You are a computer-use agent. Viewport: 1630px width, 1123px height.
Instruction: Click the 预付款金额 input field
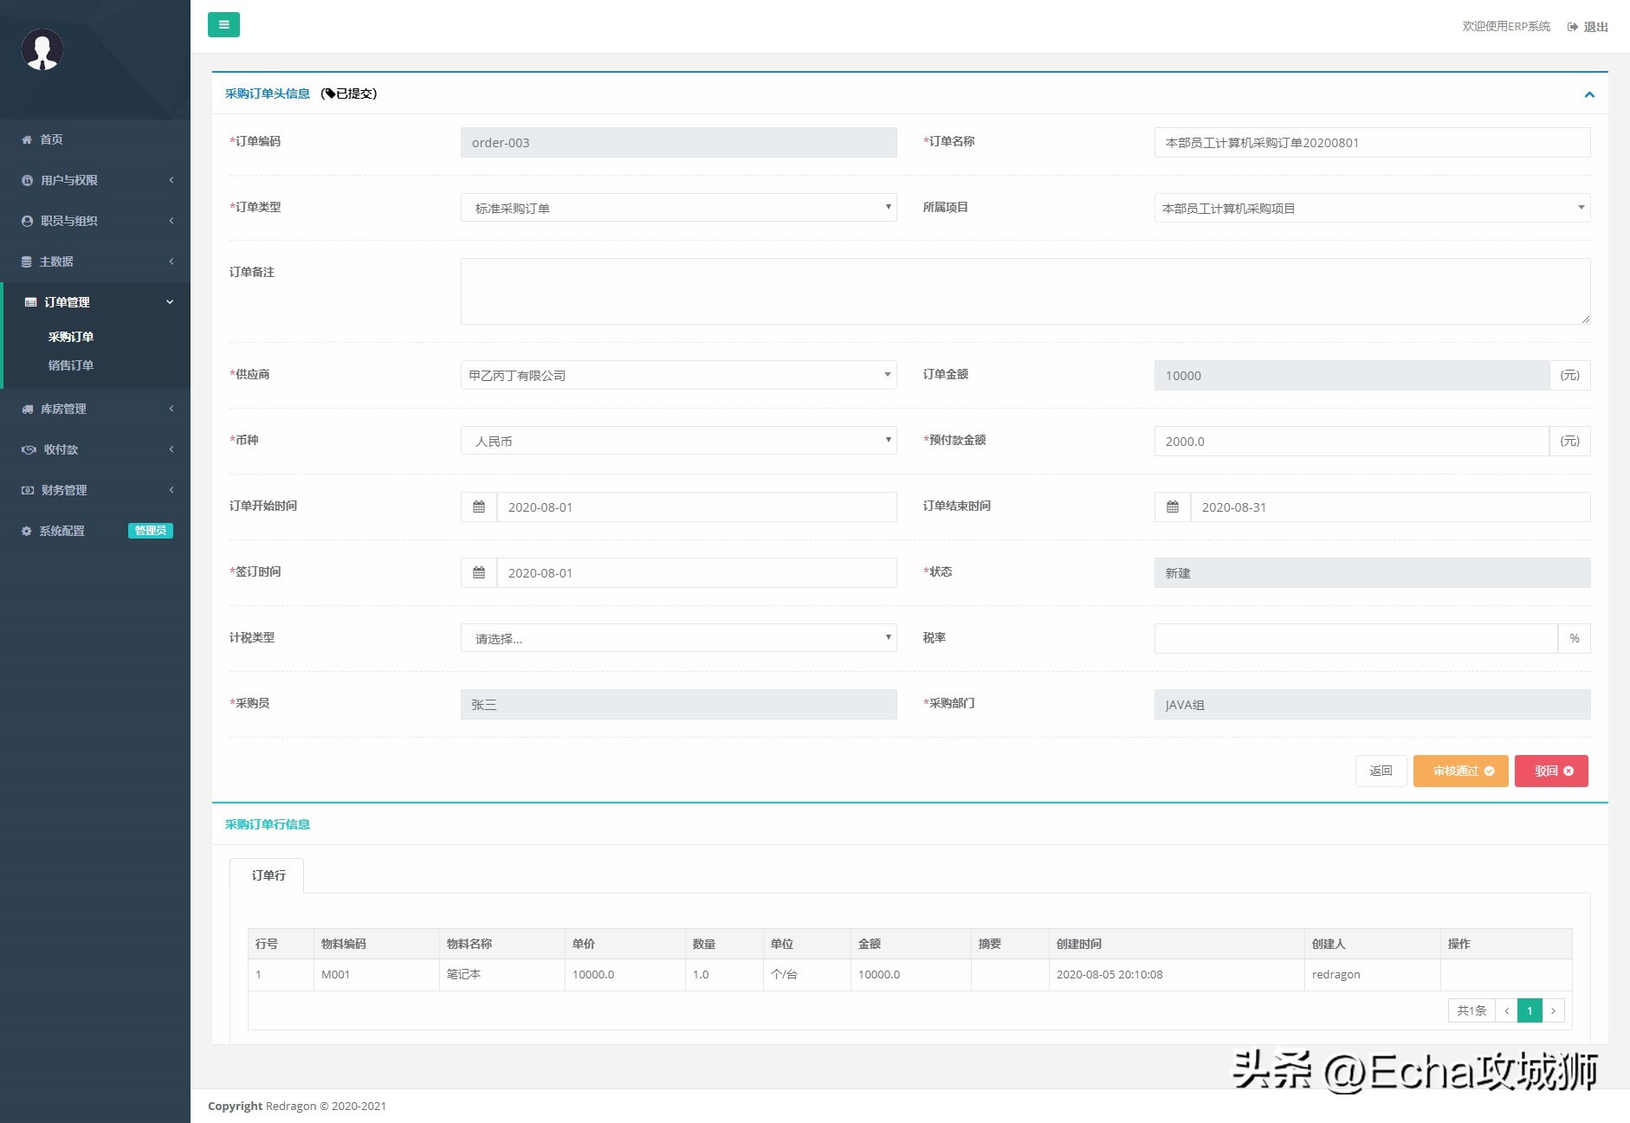(x=1352, y=441)
